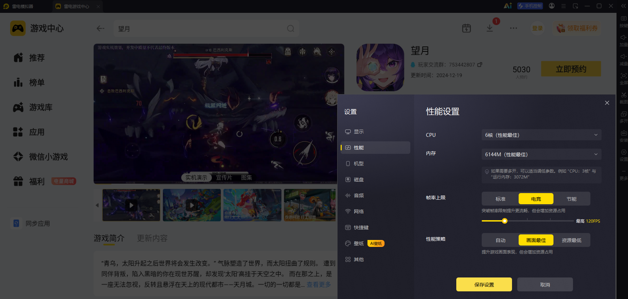Click the 望月 game icon image
Image resolution: width=628 pixels, height=299 pixels.
click(380, 67)
